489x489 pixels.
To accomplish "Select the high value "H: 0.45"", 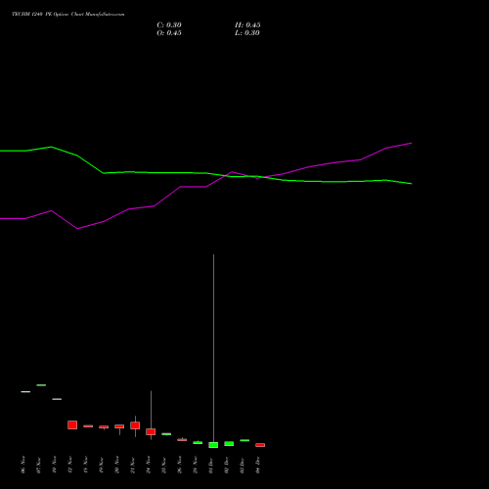I will coord(247,25).
